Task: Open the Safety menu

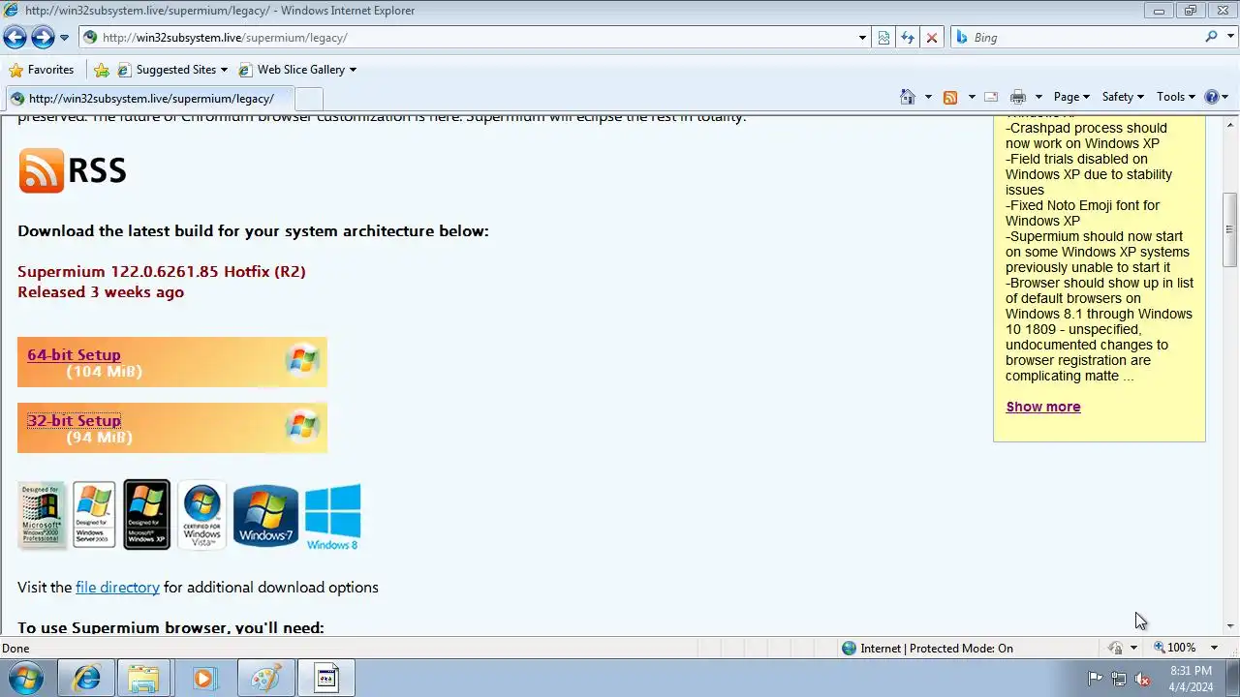Action: click(1123, 97)
